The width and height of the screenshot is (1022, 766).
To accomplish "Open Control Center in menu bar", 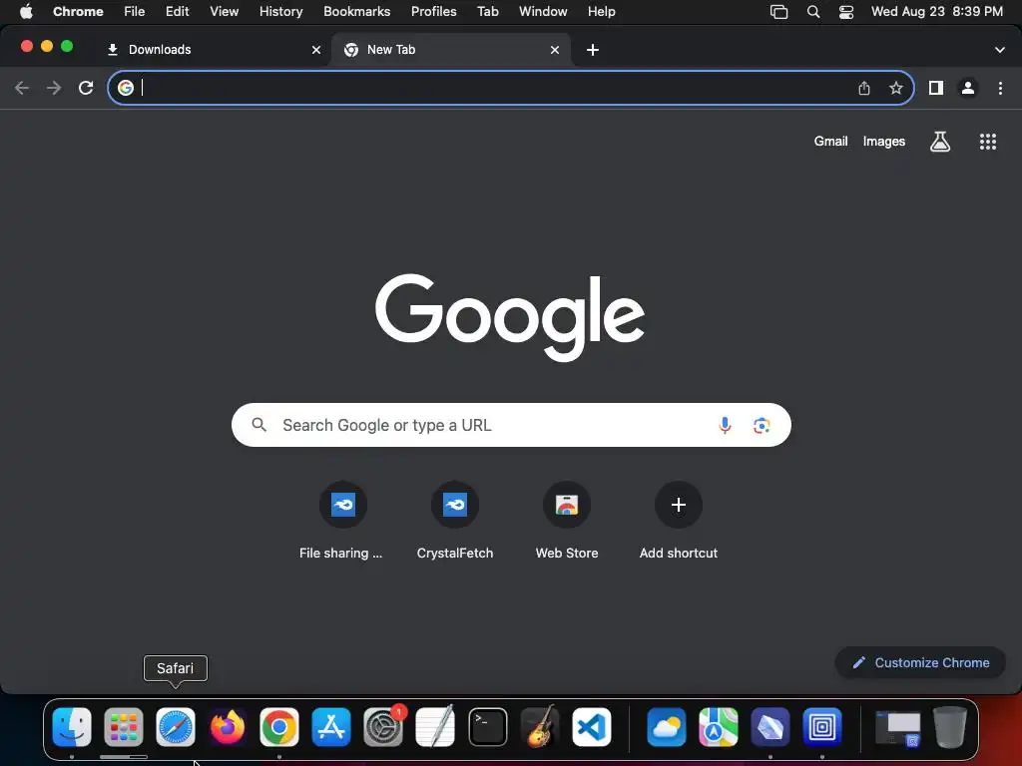I will click(846, 11).
